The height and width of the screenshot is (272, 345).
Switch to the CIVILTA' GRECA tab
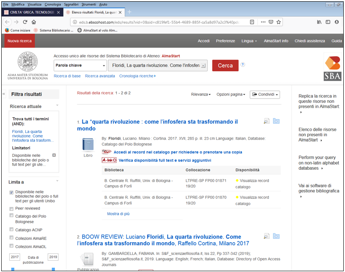[x=29, y=12]
